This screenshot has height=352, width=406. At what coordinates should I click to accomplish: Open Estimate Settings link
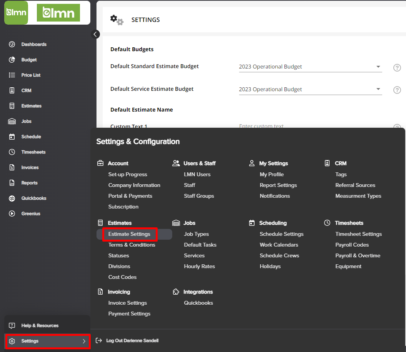pyautogui.click(x=129, y=234)
